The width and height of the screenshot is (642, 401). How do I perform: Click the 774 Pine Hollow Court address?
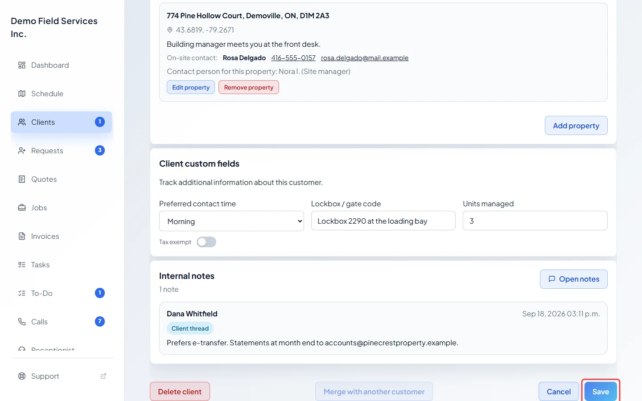click(x=248, y=16)
